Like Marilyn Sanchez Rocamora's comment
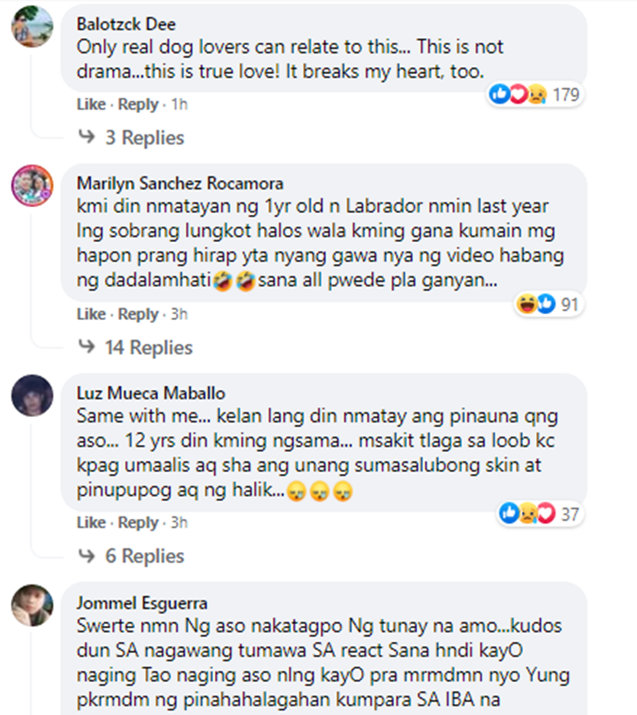Screen dimensions: 637x715 coord(91,314)
